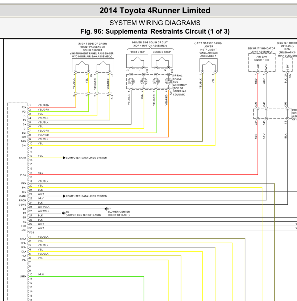This screenshot has height=301, width=297.
Task: Click the FIRST STEP squib symbol box
Action: pyautogui.click(x=137, y=61)
